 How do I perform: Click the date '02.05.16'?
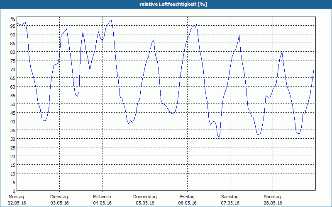pyautogui.click(x=17, y=203)
